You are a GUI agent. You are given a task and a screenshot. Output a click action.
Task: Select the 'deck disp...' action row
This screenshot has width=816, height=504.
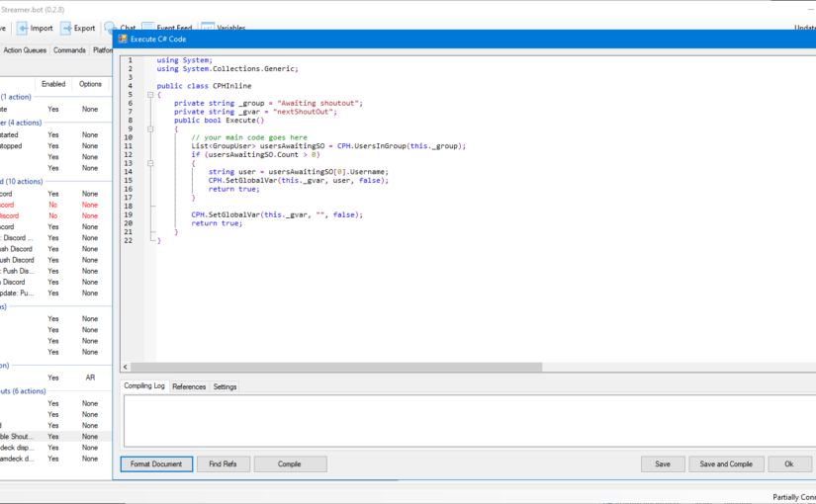pyautogui.click(x=55, y=448)
